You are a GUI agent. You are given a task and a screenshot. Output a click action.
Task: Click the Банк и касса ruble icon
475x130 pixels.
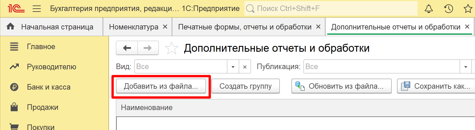pyautogui.click(x=14, y=87)
